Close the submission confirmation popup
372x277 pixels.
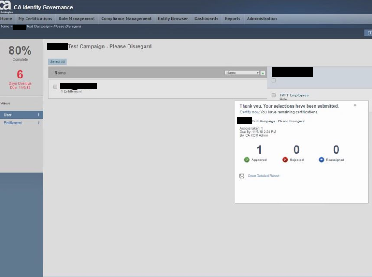355,105
